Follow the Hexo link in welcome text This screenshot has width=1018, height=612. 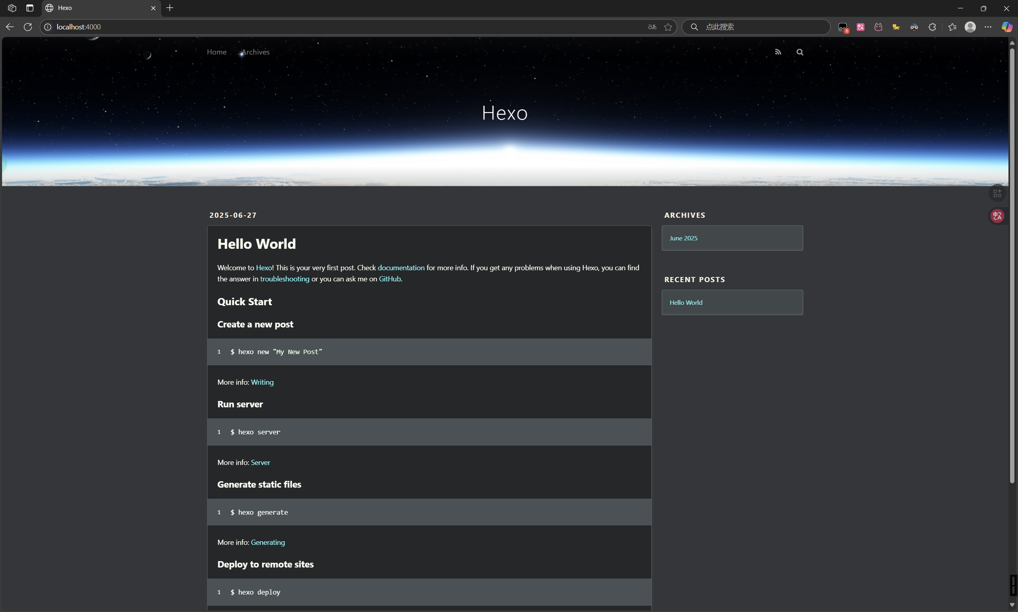(264, 267)
